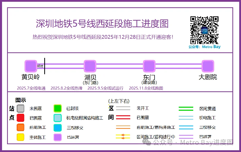Click the purple 已运营 station legend swatch
This screenshot has height=152, width=241.
(58, 137)
